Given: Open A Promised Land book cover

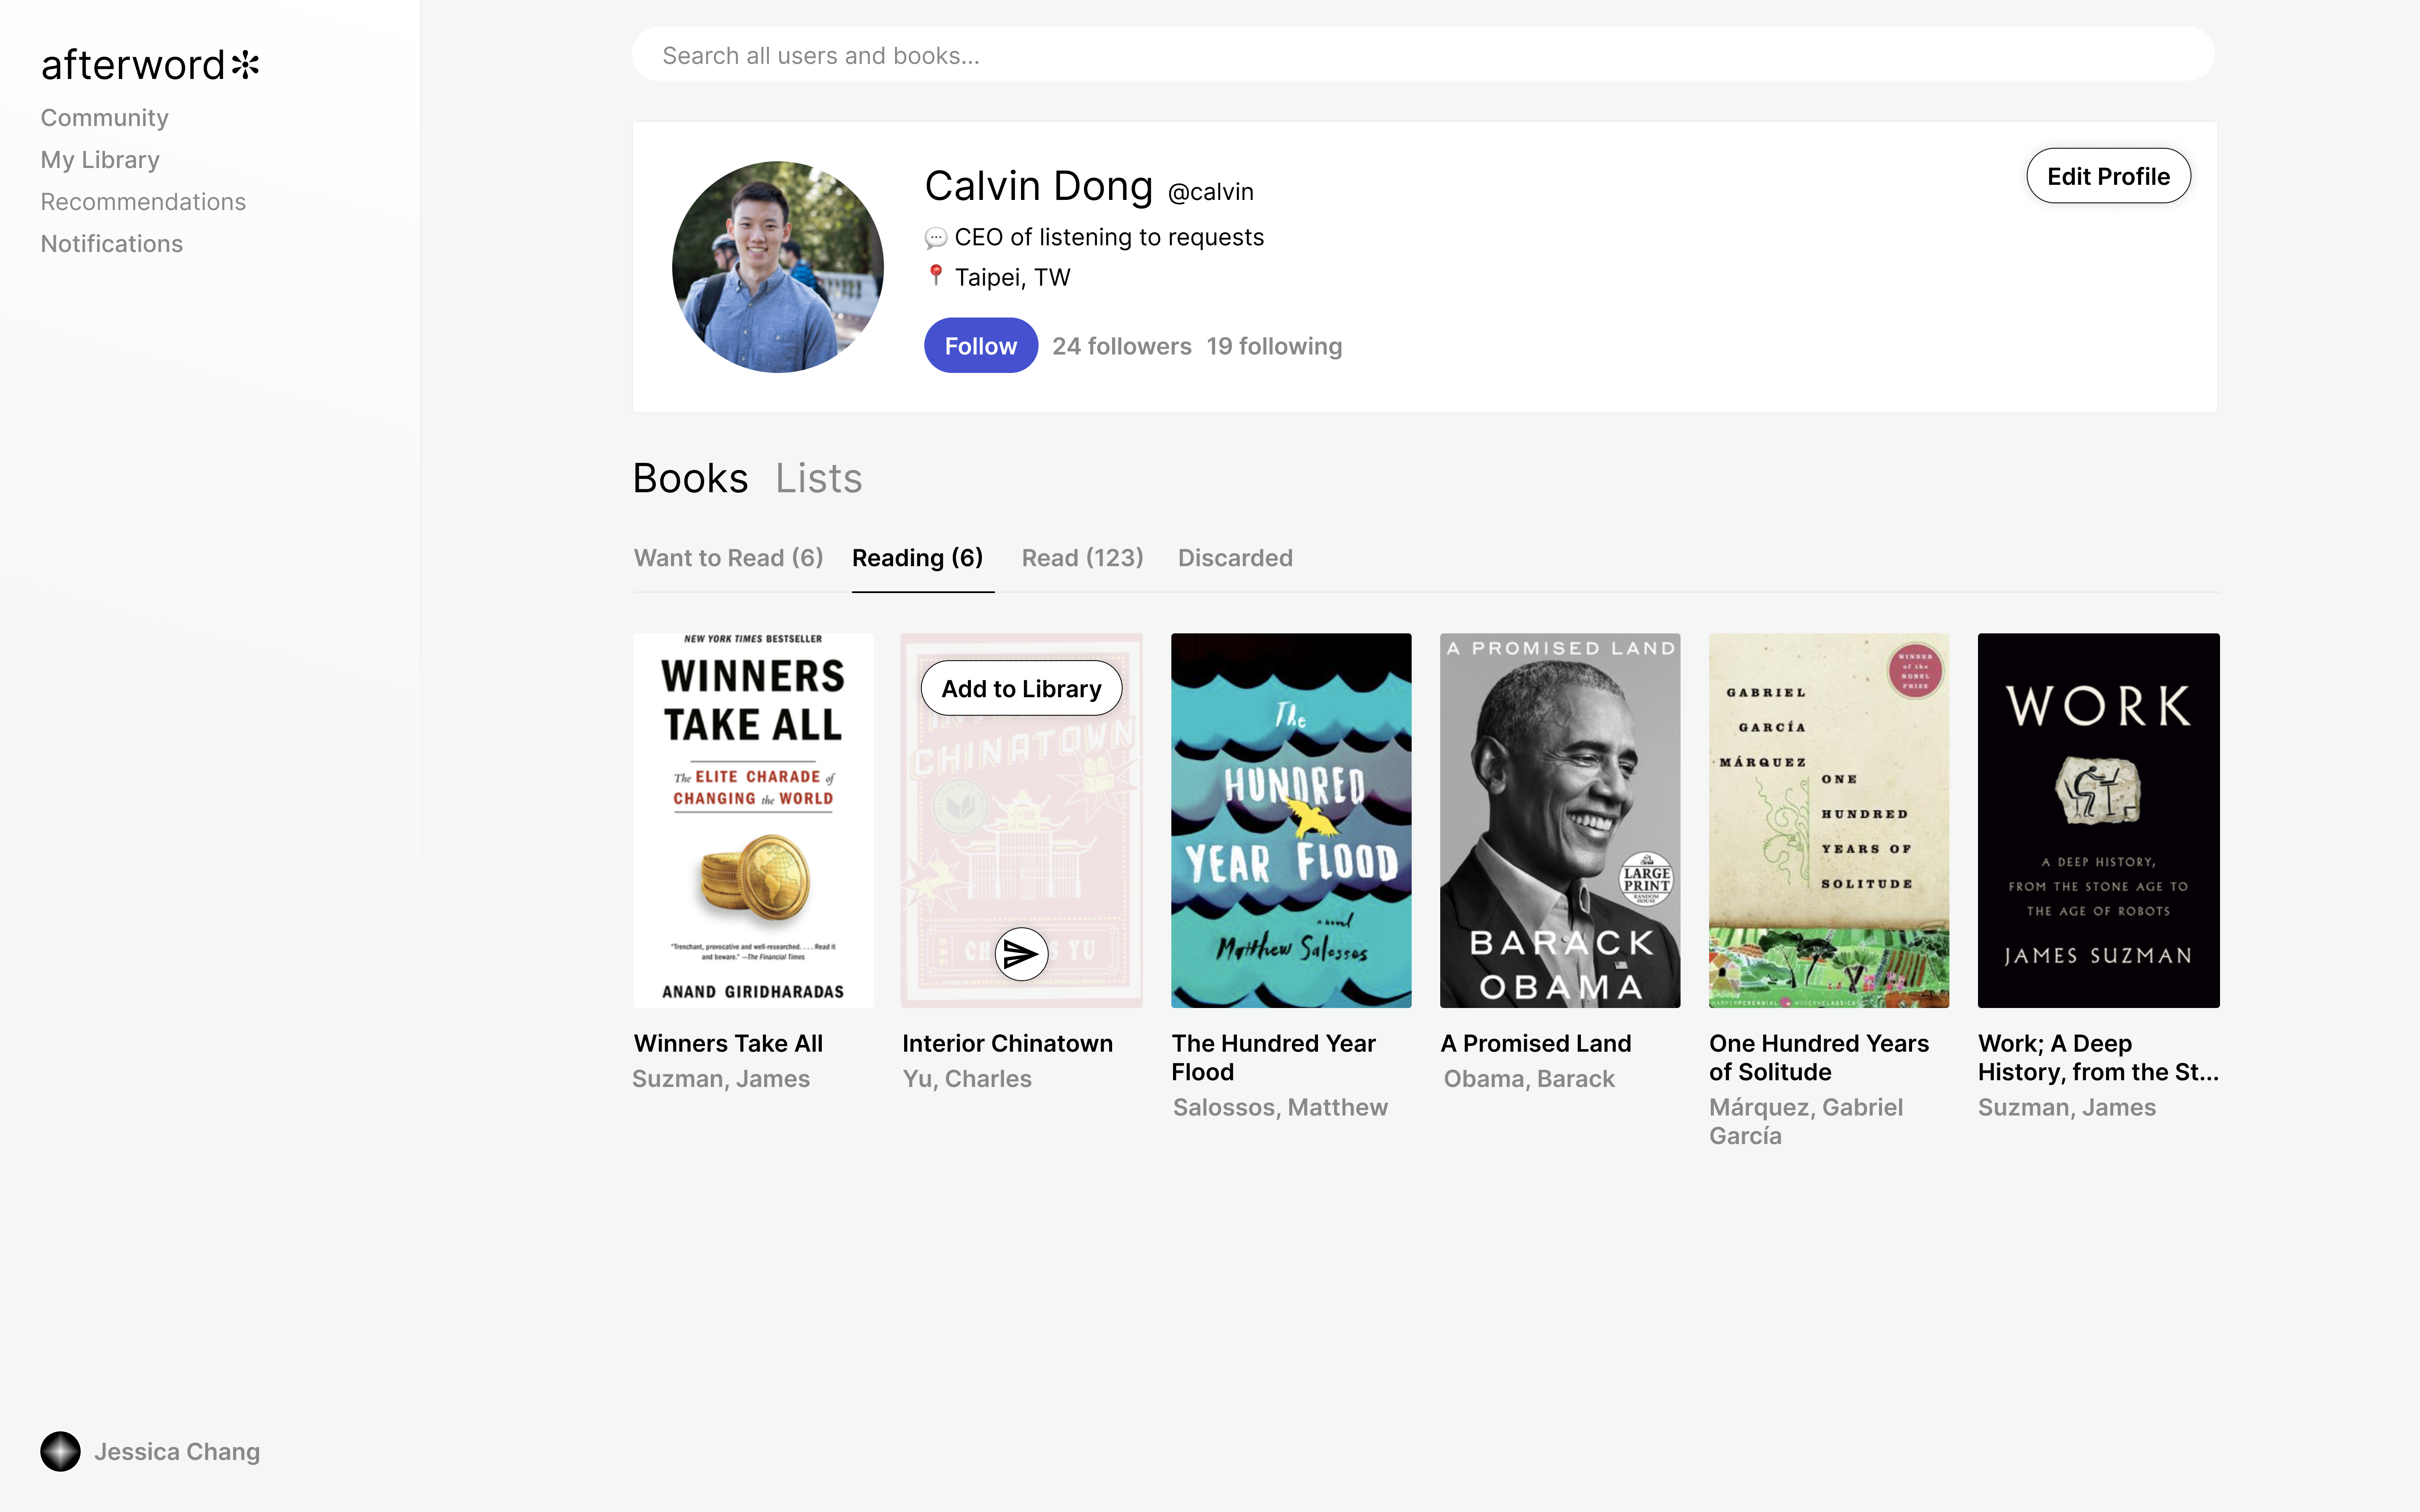Looking at the screenshot, I should (x=1560, y=820).
